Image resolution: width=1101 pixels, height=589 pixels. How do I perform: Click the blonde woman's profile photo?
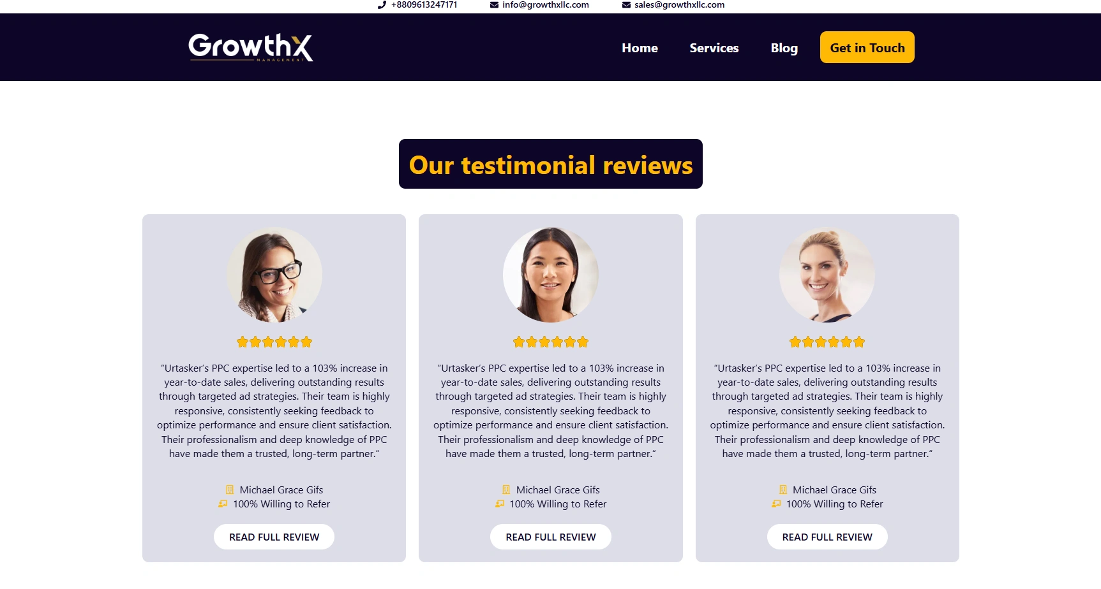click(x=827, y=275)
